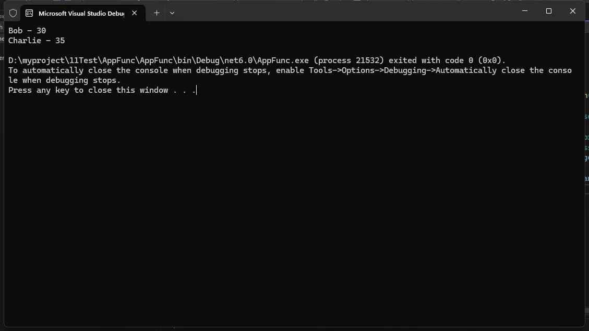Viewport: 589px width, 331px height.
Task: Click the console icon on the debug tab
Action: coord(30,13)
